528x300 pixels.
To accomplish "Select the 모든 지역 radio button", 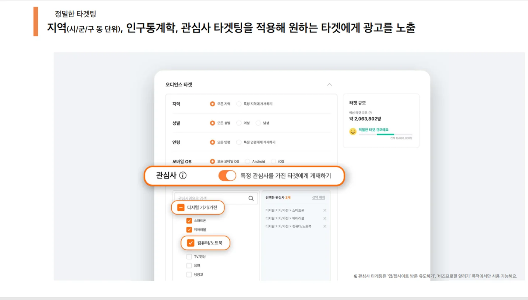I will coord(212,104).
